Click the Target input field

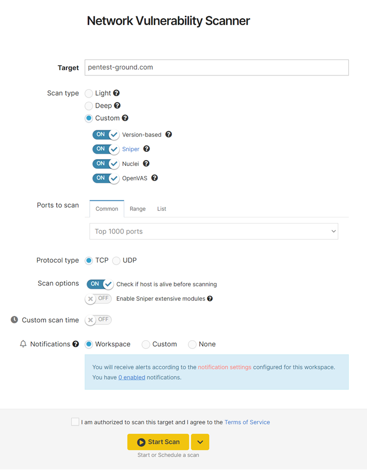(x=217, y=67)
